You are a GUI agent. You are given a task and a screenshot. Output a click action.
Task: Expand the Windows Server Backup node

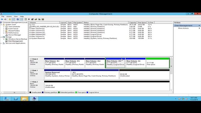[4, 39]
